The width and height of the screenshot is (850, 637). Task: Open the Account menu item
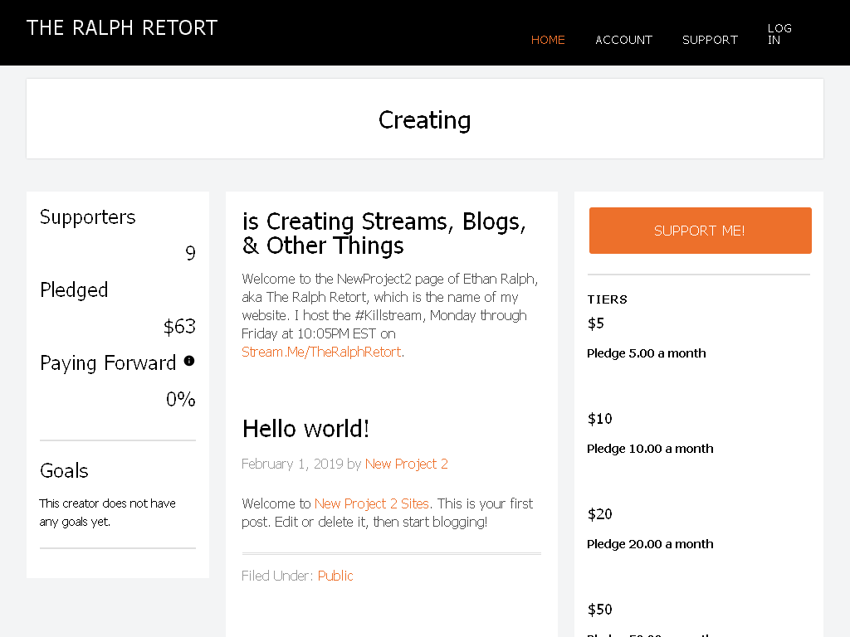pyautogui.click(x=623, y=40)
